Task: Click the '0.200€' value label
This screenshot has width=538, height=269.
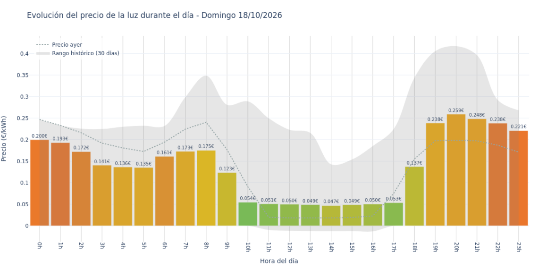Action: (40, 136)
